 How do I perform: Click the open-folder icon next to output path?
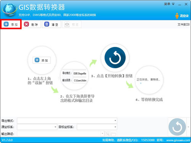pyautogui.click(x=113, y=134)
